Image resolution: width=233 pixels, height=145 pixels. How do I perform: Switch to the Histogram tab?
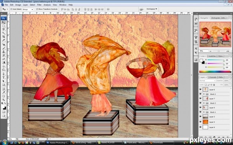click(216, 18)
